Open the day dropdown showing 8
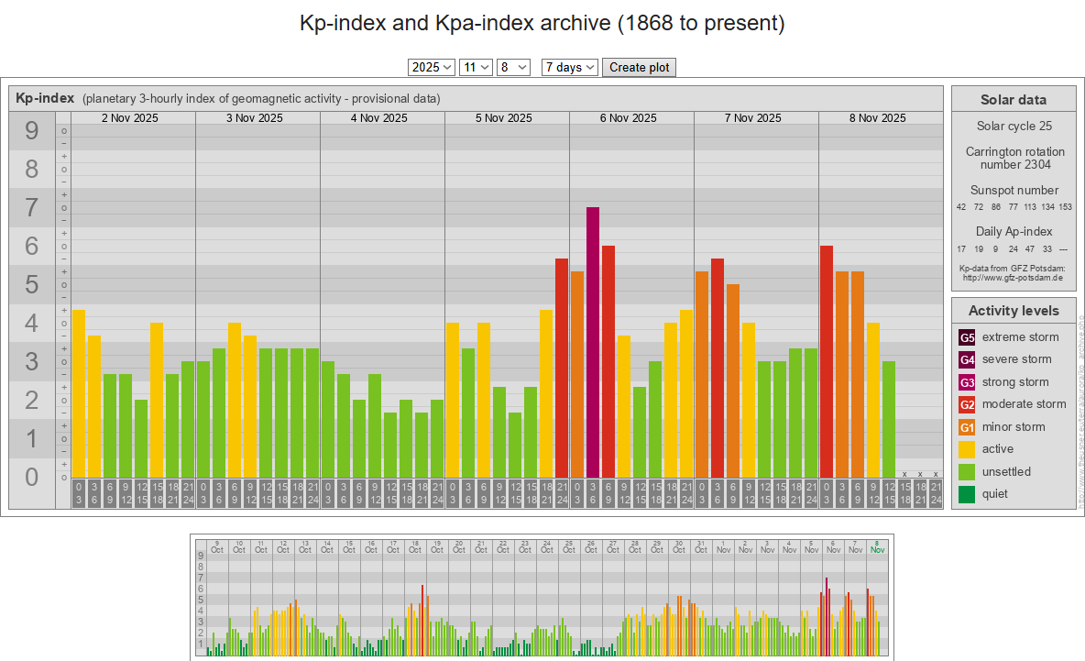The height and width of the screenshot is (661, 1085). pyautogui.click(x=513, y=67)
